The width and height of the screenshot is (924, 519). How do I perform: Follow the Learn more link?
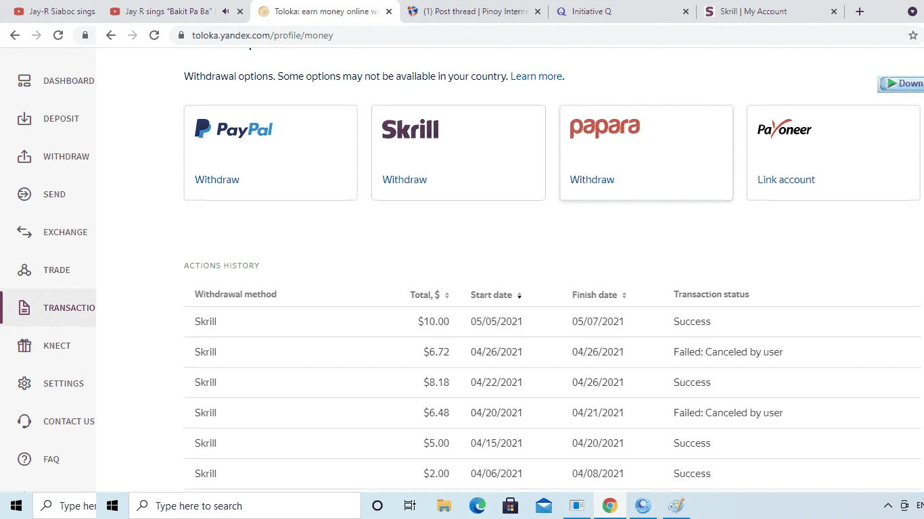pos(536,76)
